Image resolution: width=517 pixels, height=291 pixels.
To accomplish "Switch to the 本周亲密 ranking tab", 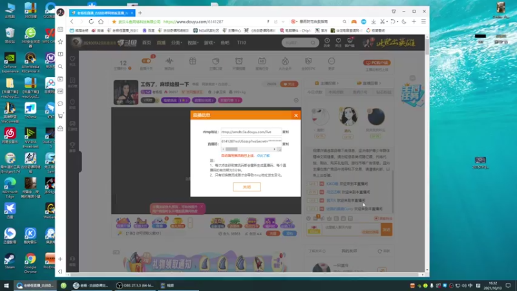I will 335,92.
